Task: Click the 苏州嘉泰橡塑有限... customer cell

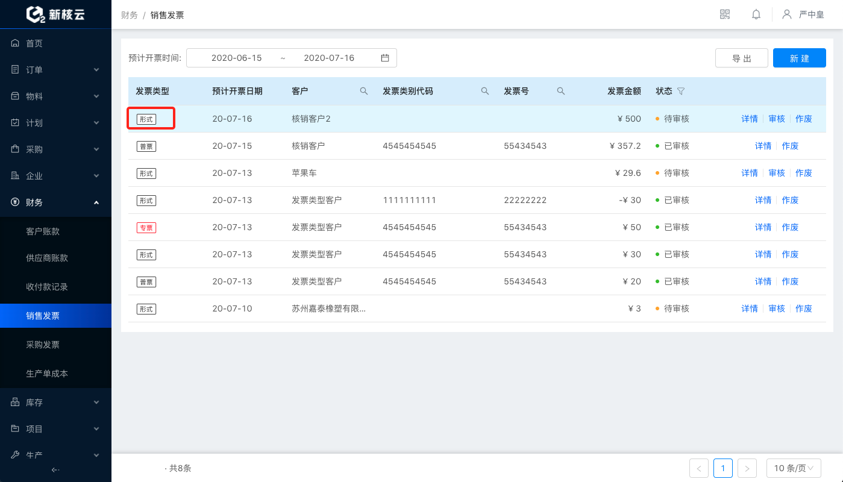Action: (x=329, y=308)
